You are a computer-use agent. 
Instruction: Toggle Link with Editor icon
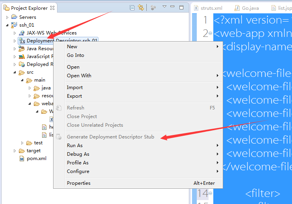(x=141, y=7)
